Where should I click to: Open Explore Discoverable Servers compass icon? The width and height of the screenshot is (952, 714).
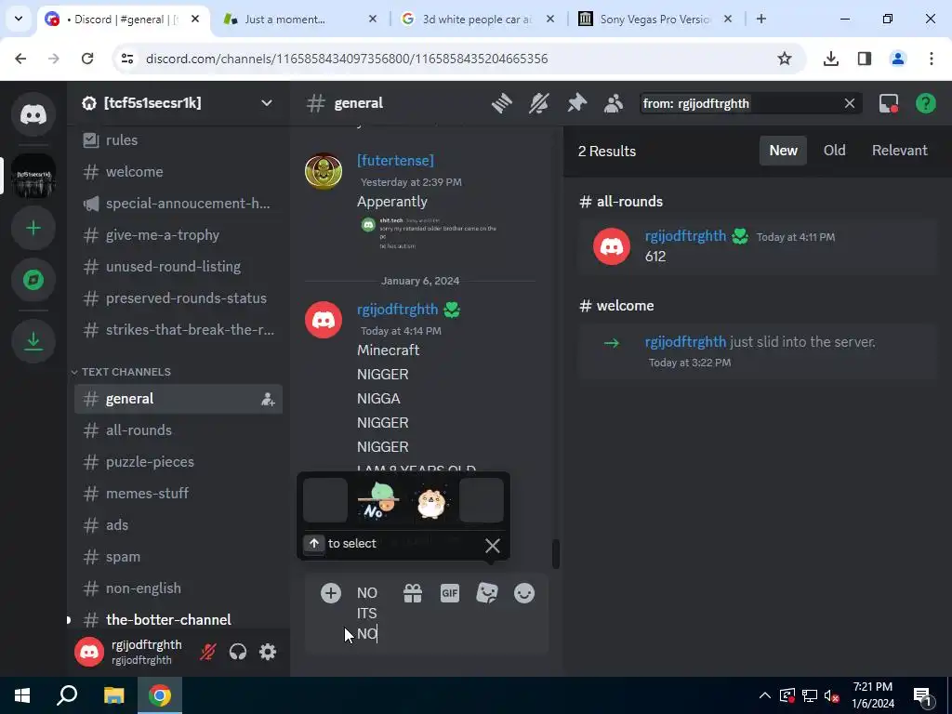click(33, 280)
